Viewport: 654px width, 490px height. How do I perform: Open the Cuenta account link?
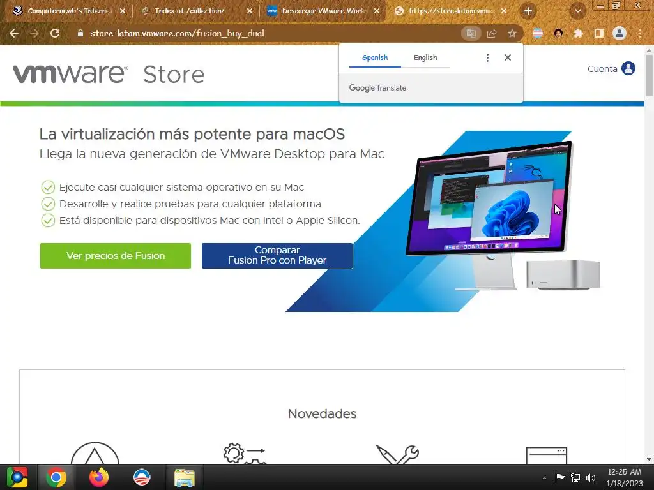pos(602,69)
